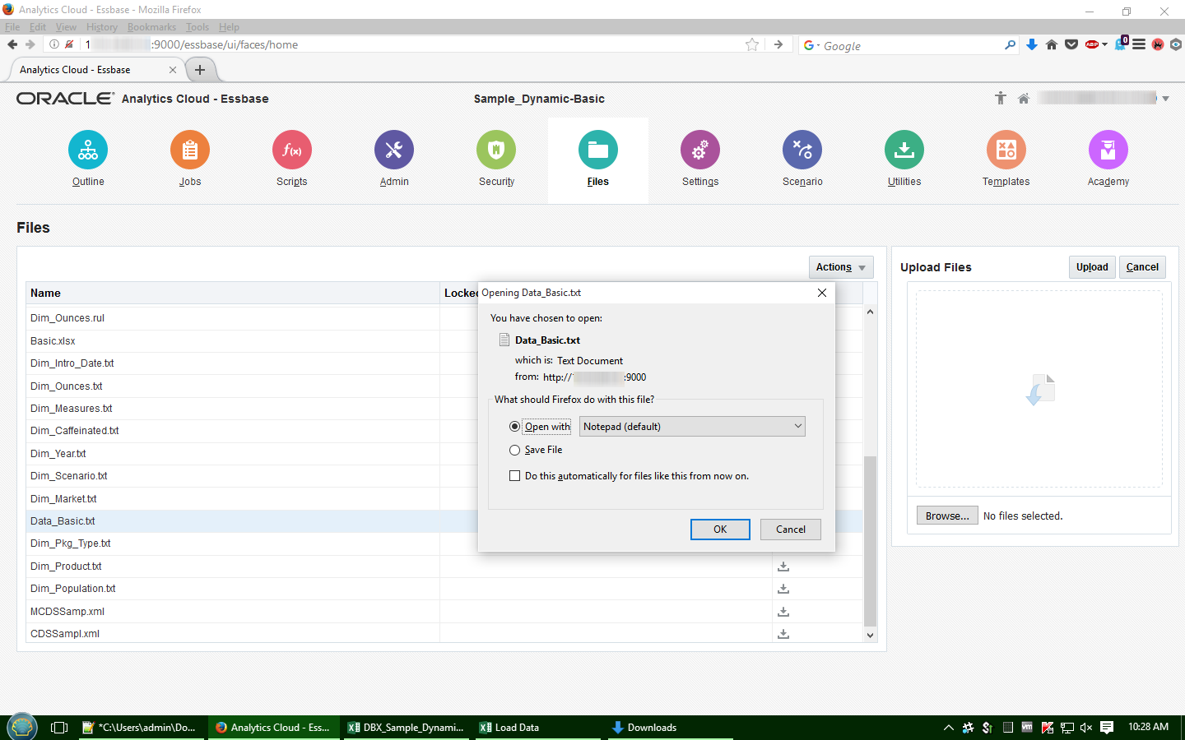
Task: Click the accessibility person icon in header
Action: [1001, 99]
